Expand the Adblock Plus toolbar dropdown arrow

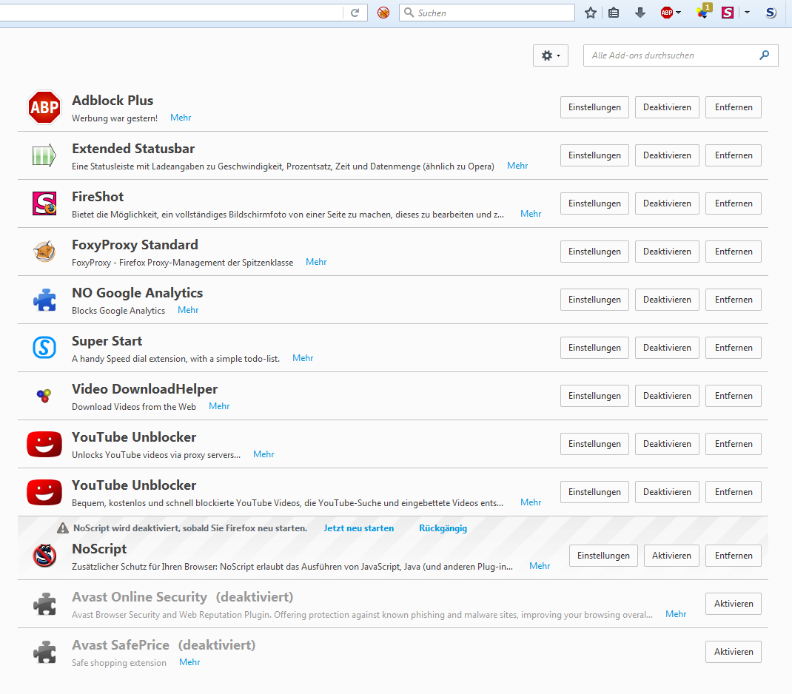[678, 13]
